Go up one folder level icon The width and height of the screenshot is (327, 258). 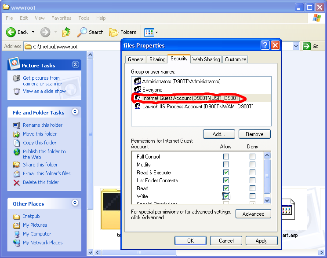coord(66,32)
